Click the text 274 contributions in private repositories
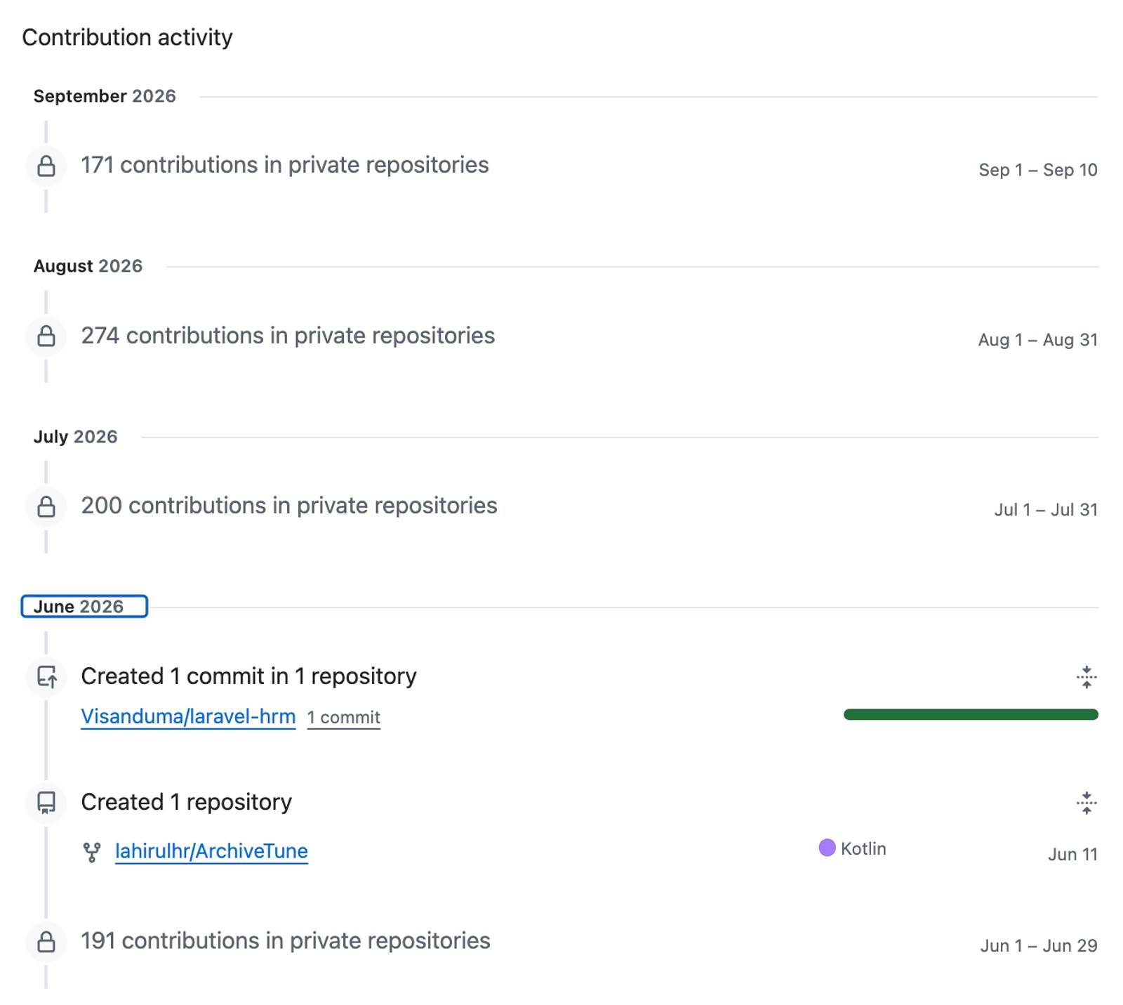Viewport: 1123px width, 1005px height. pos(288,336)
